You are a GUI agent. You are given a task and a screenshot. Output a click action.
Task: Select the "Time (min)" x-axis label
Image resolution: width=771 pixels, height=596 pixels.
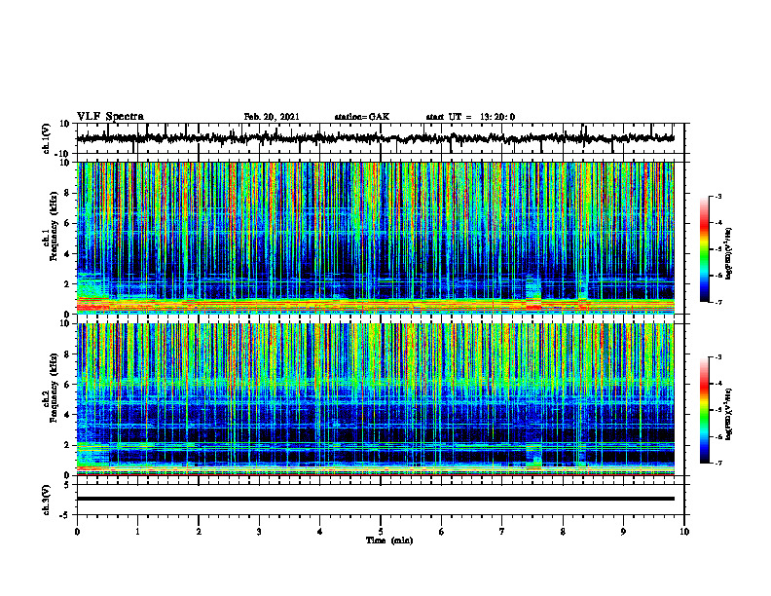(x=389, y=540)
